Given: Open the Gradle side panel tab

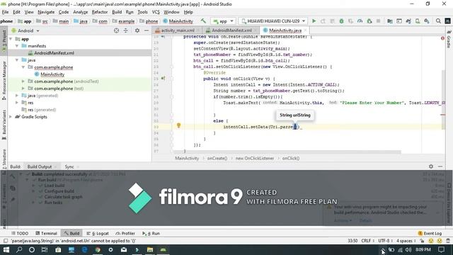Looking at the screenshot, I should point(449,40).
